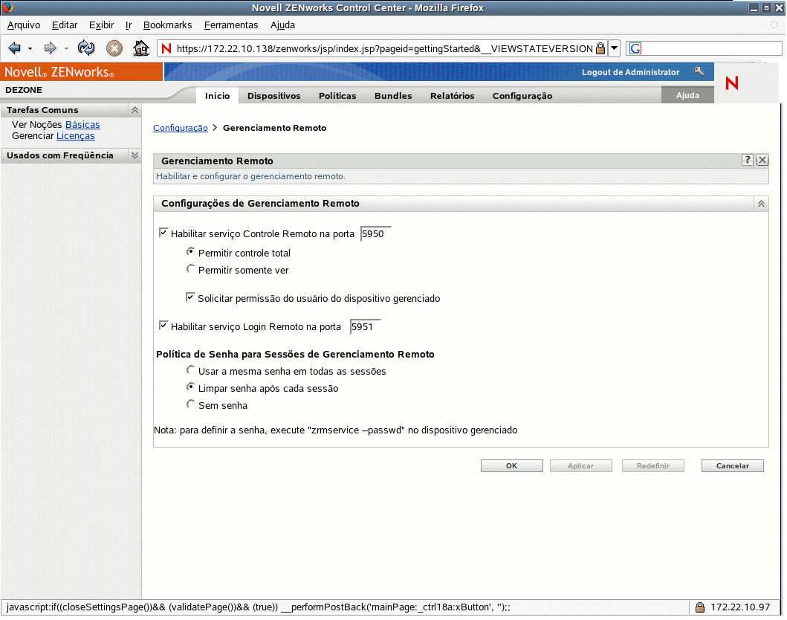Open the Ir menu

coord(129,25)
